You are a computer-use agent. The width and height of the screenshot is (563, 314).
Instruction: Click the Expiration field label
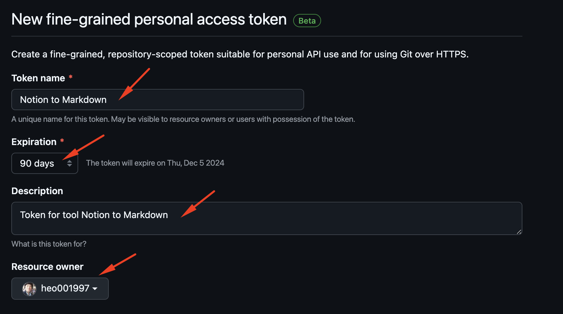tap(34, 142)
